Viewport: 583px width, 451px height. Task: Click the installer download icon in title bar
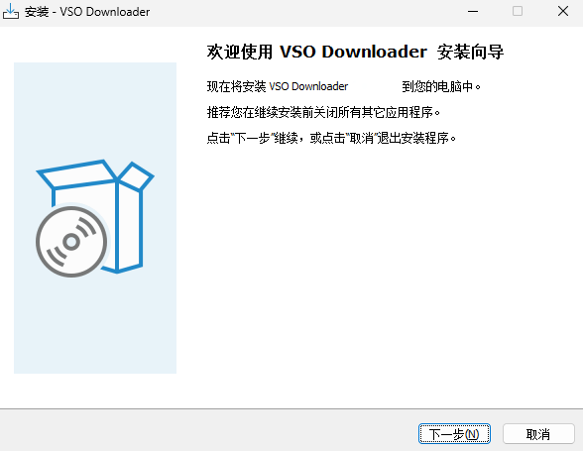(x=10, y=11)
